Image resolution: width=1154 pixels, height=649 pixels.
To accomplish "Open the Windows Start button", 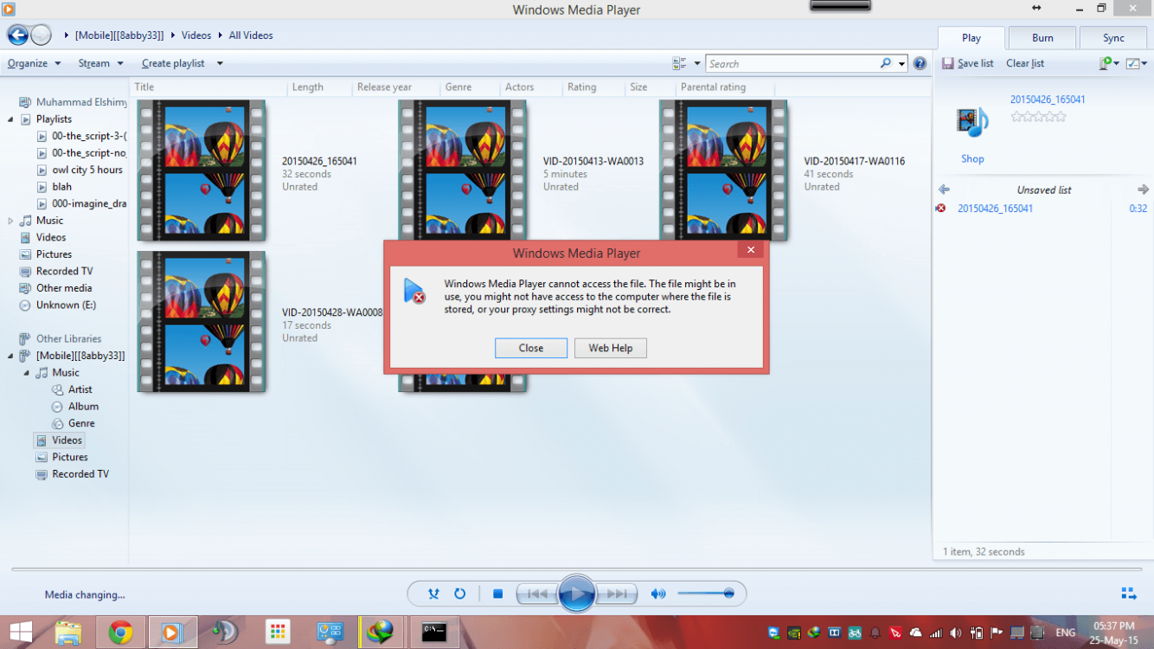I will (x=21, y=633).
